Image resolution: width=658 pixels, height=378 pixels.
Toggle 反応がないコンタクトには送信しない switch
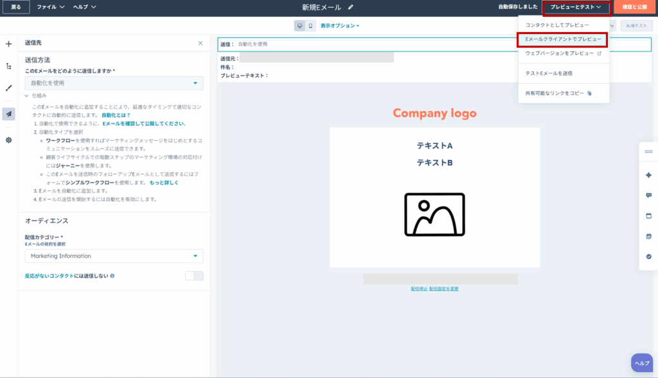click(x=193, y=276)
